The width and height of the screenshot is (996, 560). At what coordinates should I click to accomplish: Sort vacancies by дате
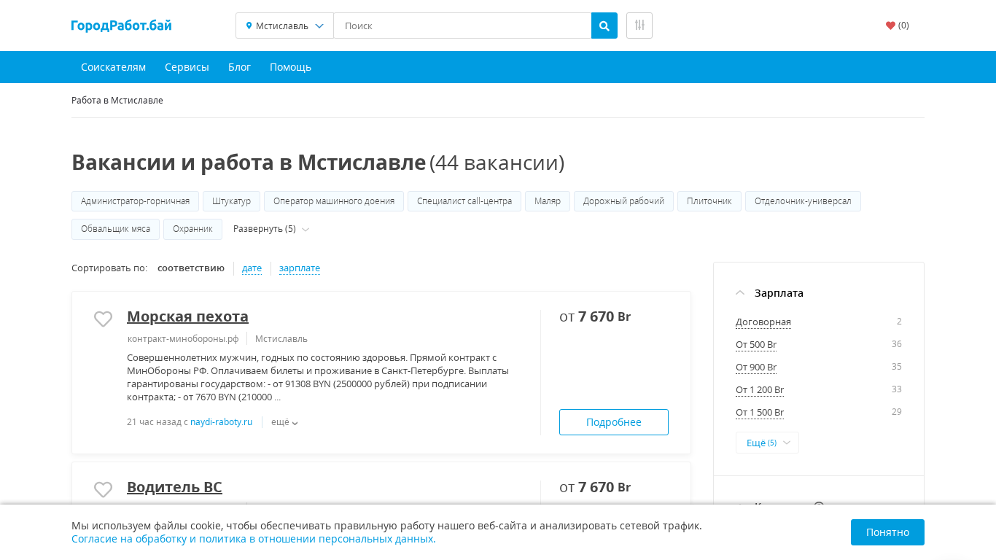[x=252, y=268]
